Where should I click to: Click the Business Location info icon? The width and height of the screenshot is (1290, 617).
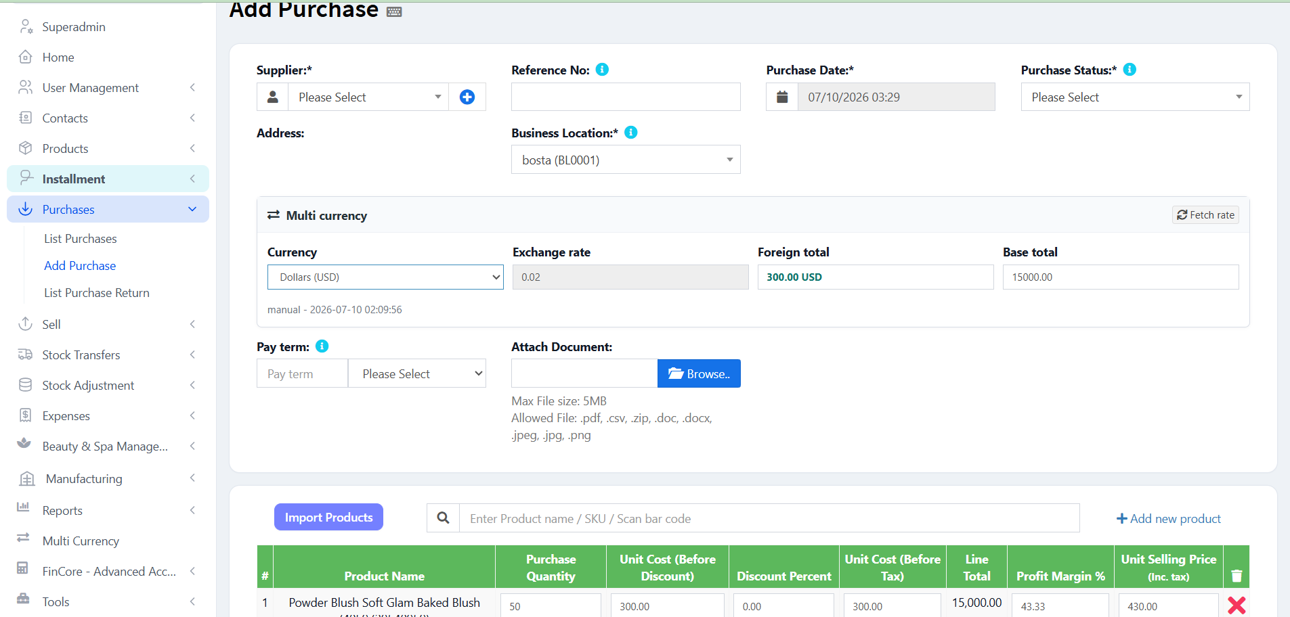631,133
